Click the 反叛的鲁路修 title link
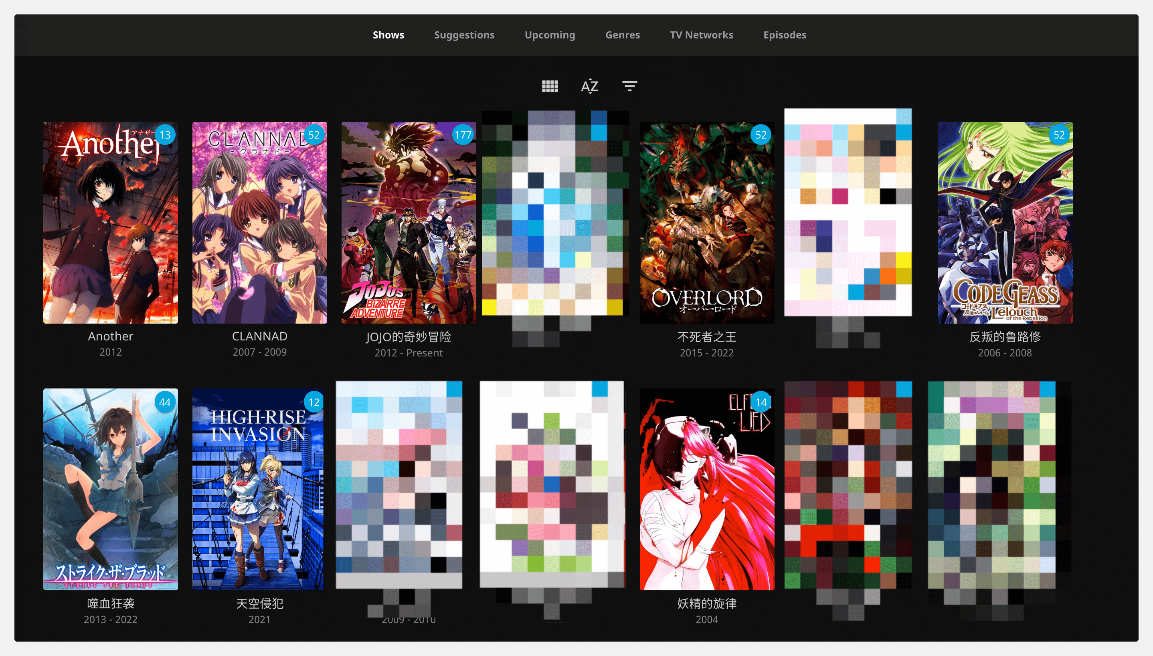This screenshot has height=656, width=1153. click(x=1005, y=336)
